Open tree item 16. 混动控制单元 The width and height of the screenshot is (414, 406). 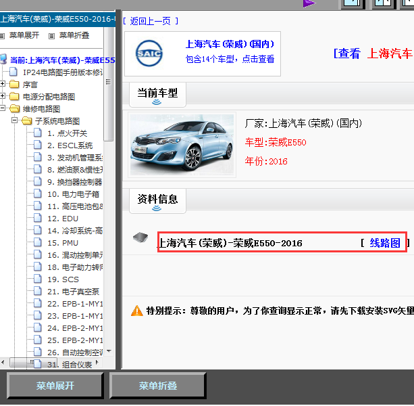click(75, 255)
